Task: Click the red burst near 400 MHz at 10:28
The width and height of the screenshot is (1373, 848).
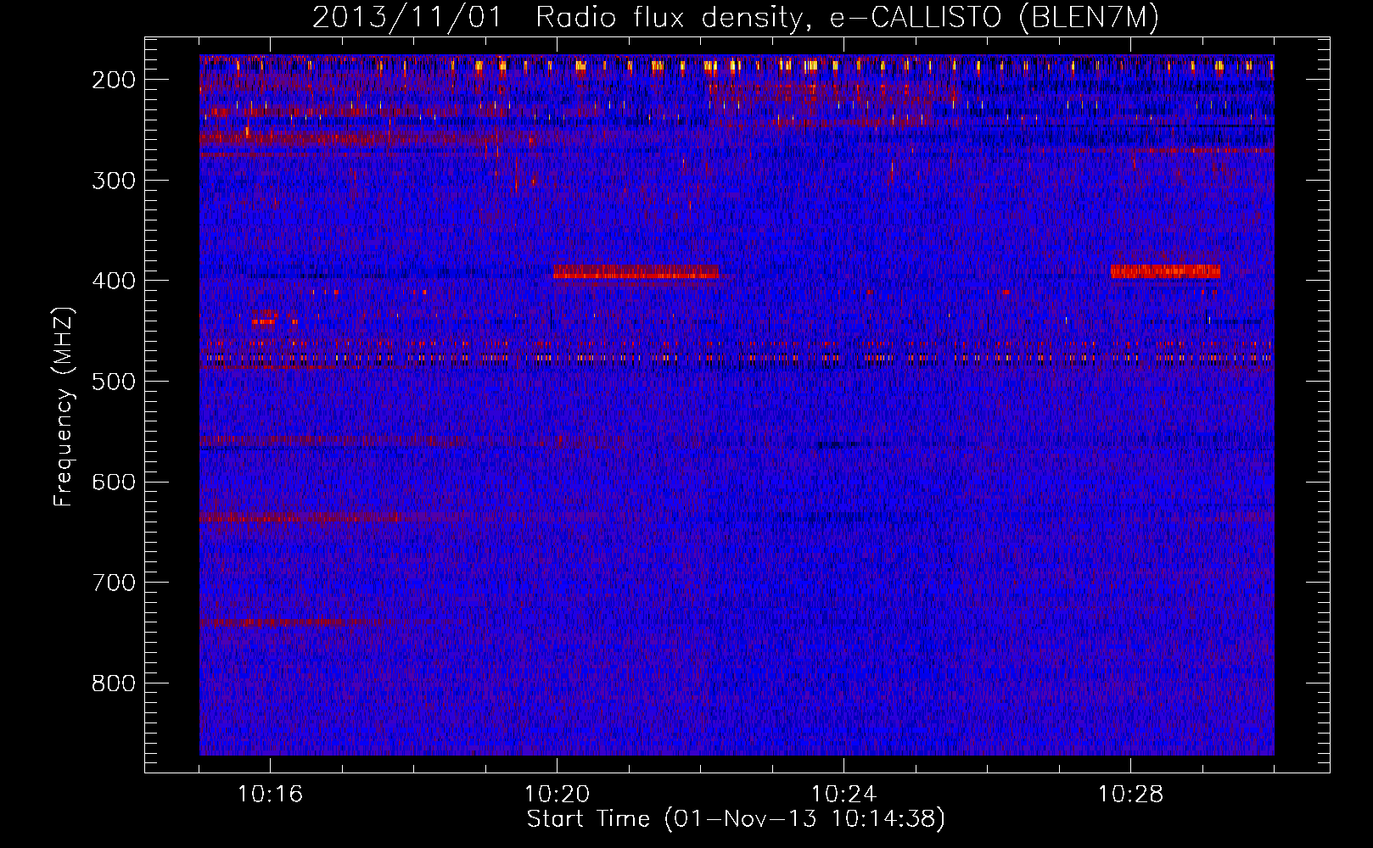Action: tap(1165, 271)
